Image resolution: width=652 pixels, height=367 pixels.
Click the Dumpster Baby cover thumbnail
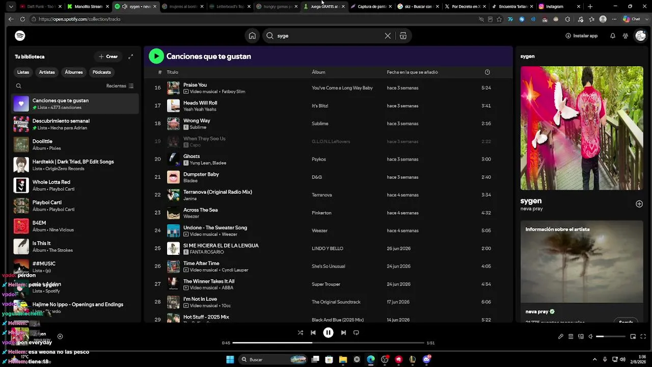(174, 177)
